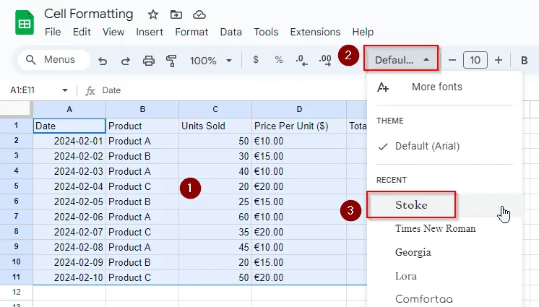Click the Select all corner box
Image resolution: width=539 pixels, height=307 pixels.
16,109
